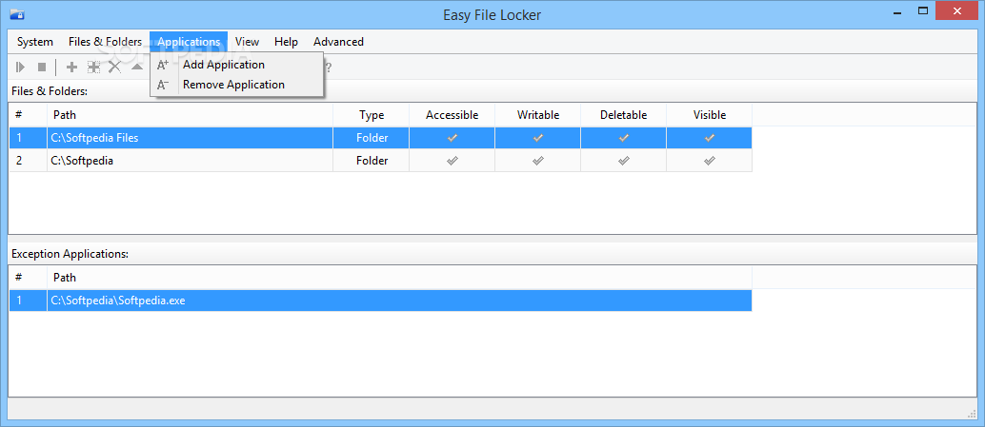Click the Type column header

point(372,115)
